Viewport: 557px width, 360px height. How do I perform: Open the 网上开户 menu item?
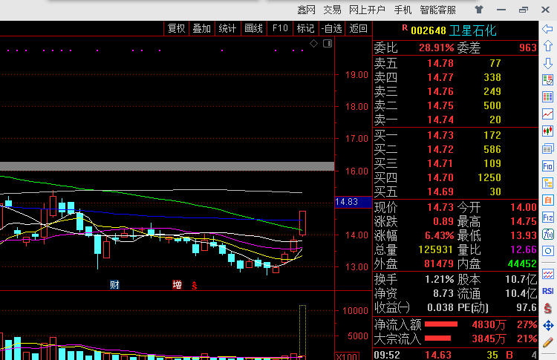tap(367, 10)
